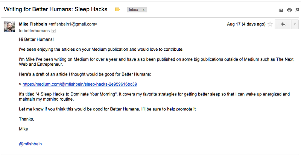Open the @mfishbein signature link
This screenshot has height=157, width=301.
point(30,144)
